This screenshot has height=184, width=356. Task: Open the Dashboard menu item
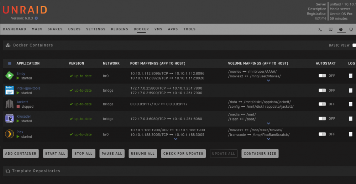15,29
